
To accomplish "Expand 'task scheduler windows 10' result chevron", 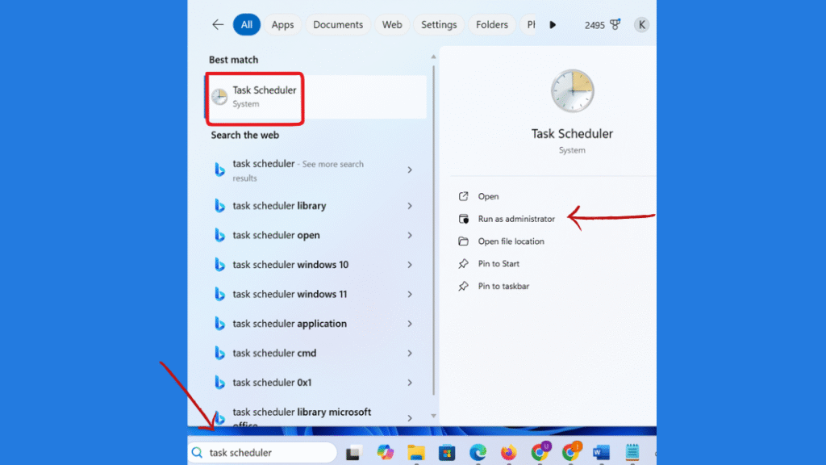I will (409, 265).
